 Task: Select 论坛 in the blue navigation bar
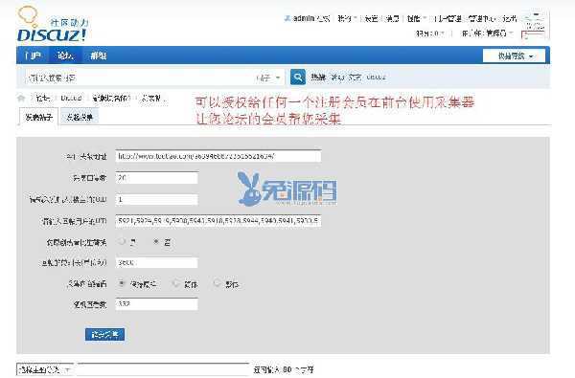coord(65,56)
